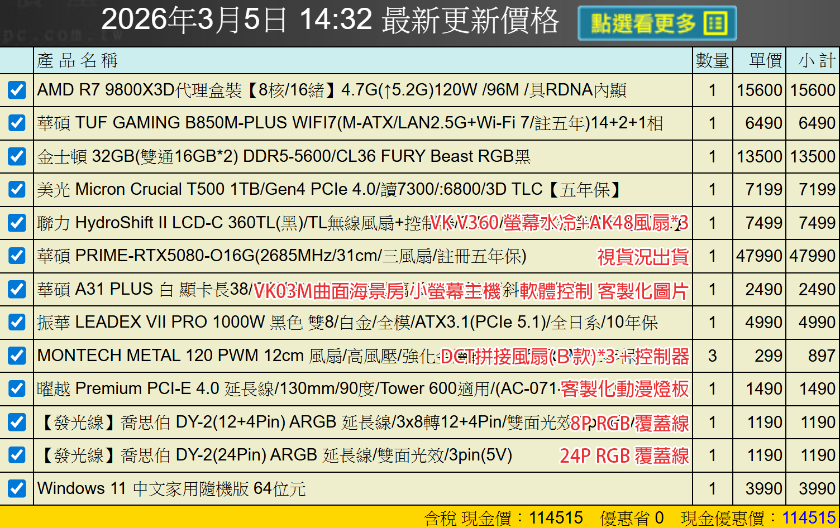Click the Windows 11 中文家用隨機版 product name
The image size is (840, 528).
[x=171, y=488]
